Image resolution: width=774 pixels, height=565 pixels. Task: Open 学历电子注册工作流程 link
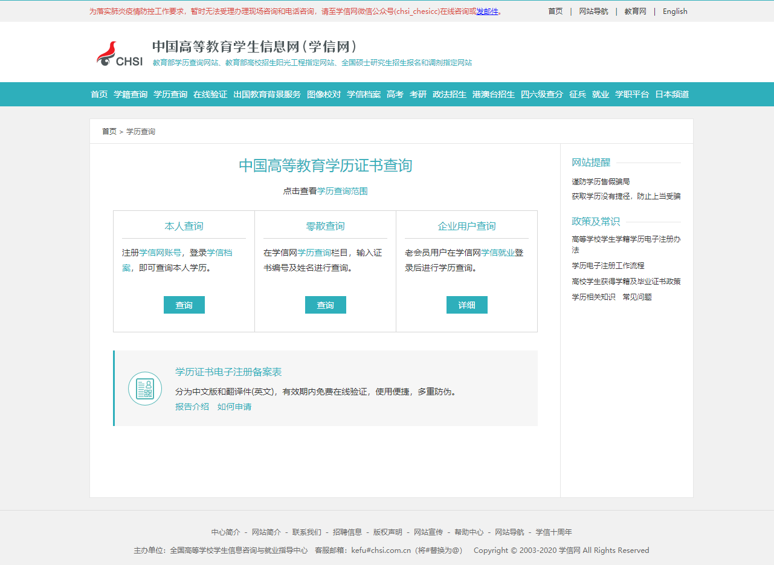click(608, 265)
